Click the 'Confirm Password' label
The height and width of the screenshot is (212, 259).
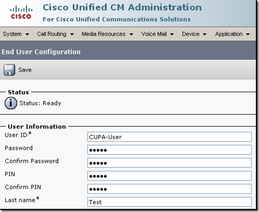point(32,161)
